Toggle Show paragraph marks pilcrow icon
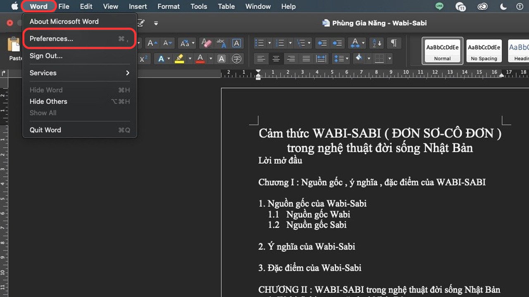Screen dimensions: 529x297 (394, 43)
